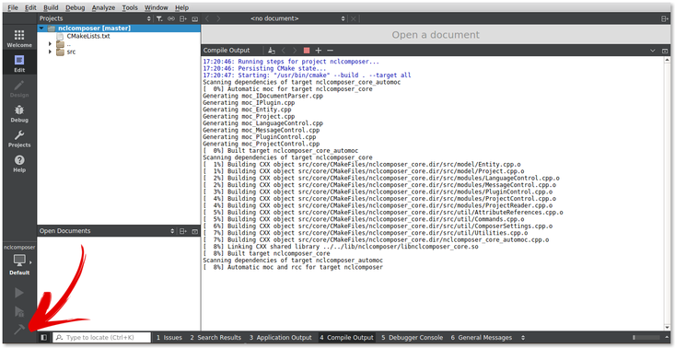Open the Design mode
This screenshot has height=348, width=675.
click(x=19, y=88)
